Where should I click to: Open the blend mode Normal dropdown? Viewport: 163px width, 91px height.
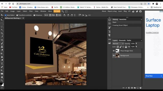(118, 43)
